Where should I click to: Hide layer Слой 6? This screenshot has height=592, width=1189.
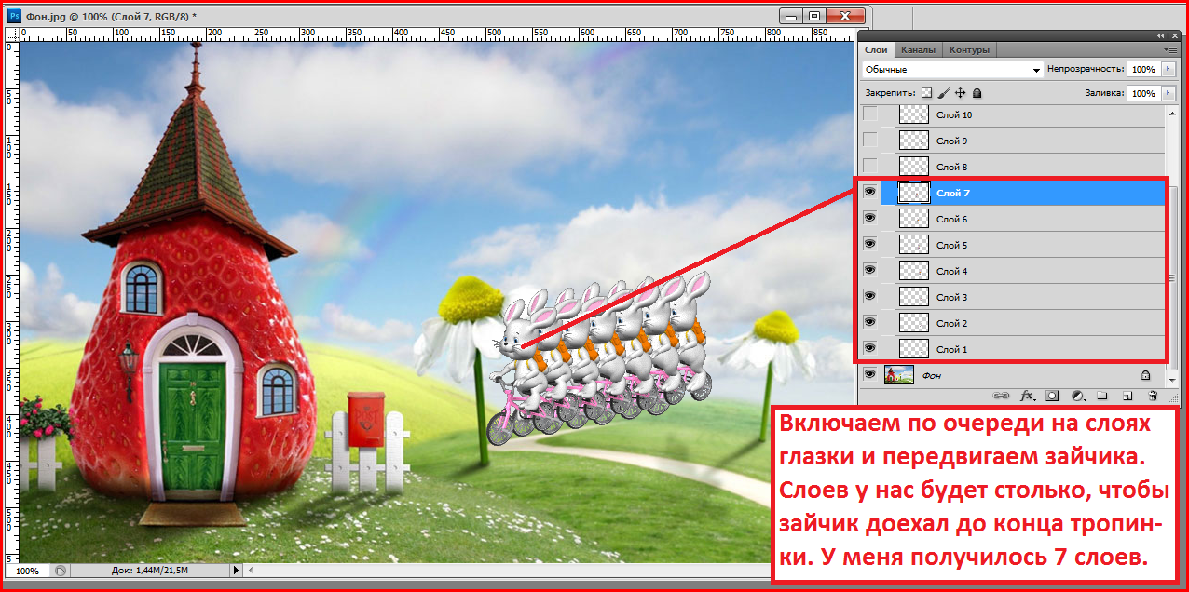click(x=870, y=218)
